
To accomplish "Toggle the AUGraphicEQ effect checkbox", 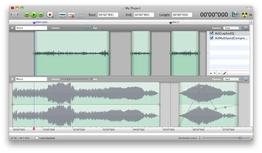I will pyautogui.click(x=212, y=33).
